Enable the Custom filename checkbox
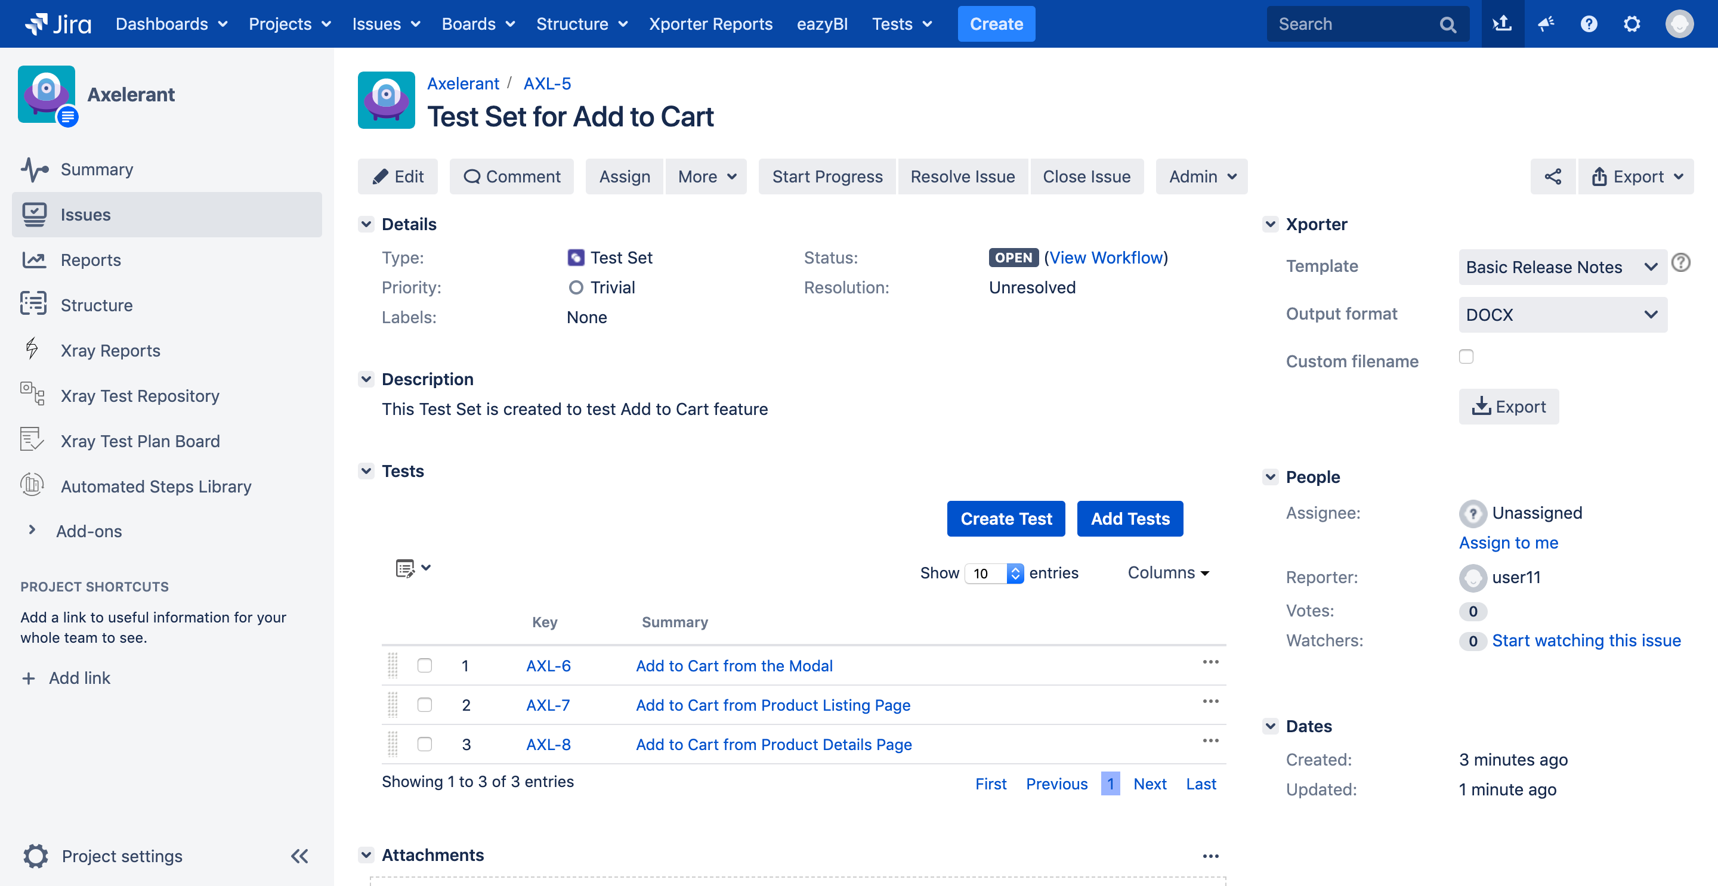1718x886 pixels. click(x=1466, y=357)
